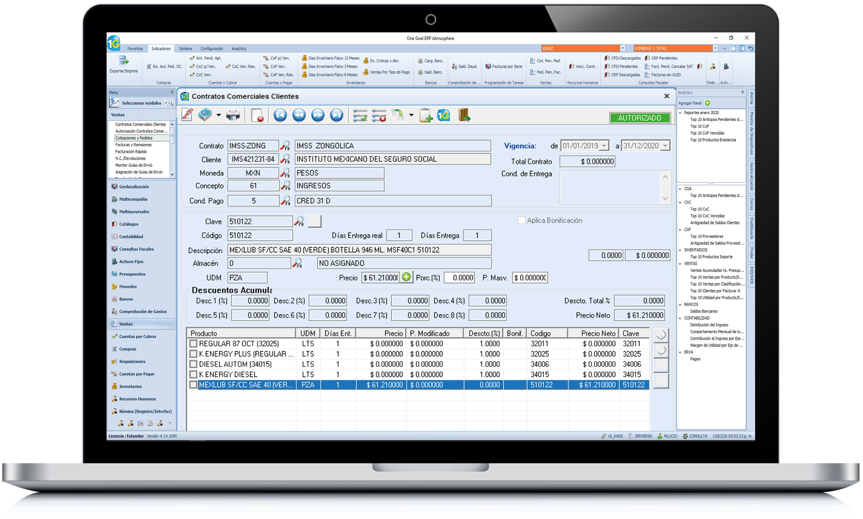Image resolution: width=863 pixels, height=519 pixels.
Task: Click the Descripción input field
Action: 359,250
